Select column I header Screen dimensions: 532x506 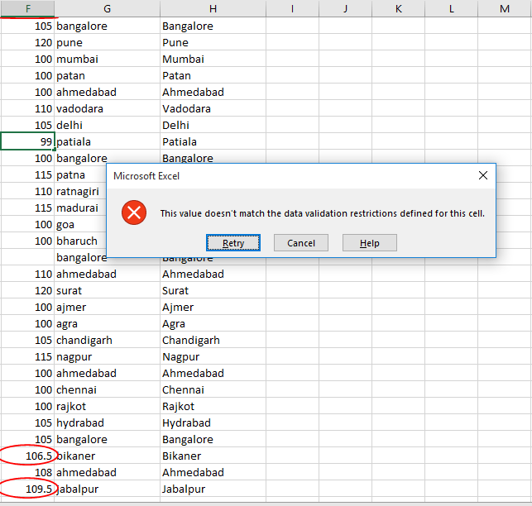pos(292,8)
